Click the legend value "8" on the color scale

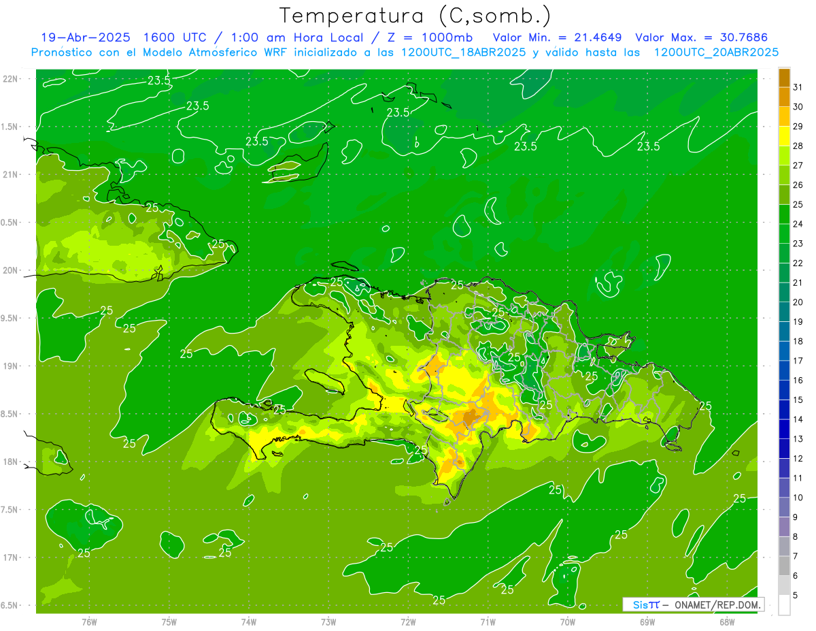click(x=796, y=536)
